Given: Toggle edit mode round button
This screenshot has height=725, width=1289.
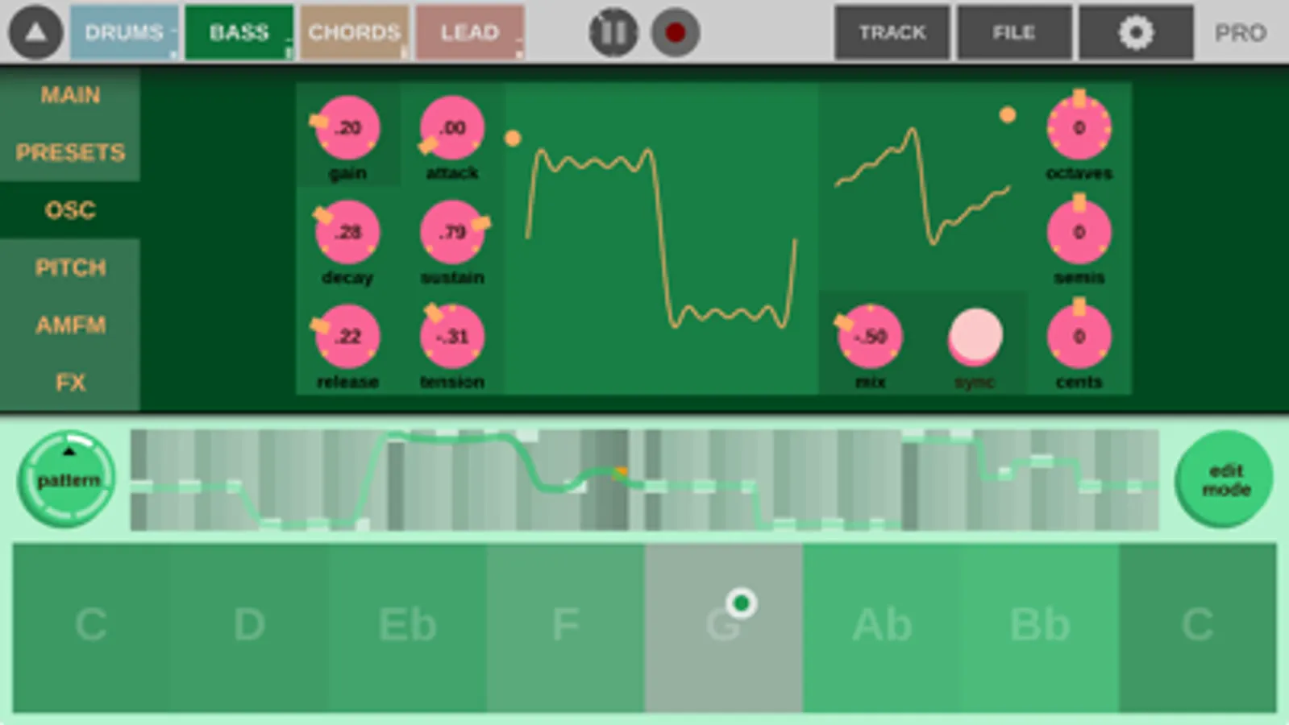Looking at the screenshot, I should [x=1225, y=479].
